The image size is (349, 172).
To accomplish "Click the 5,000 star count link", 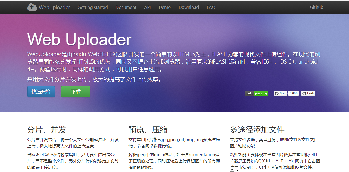I will coord(293,93).
